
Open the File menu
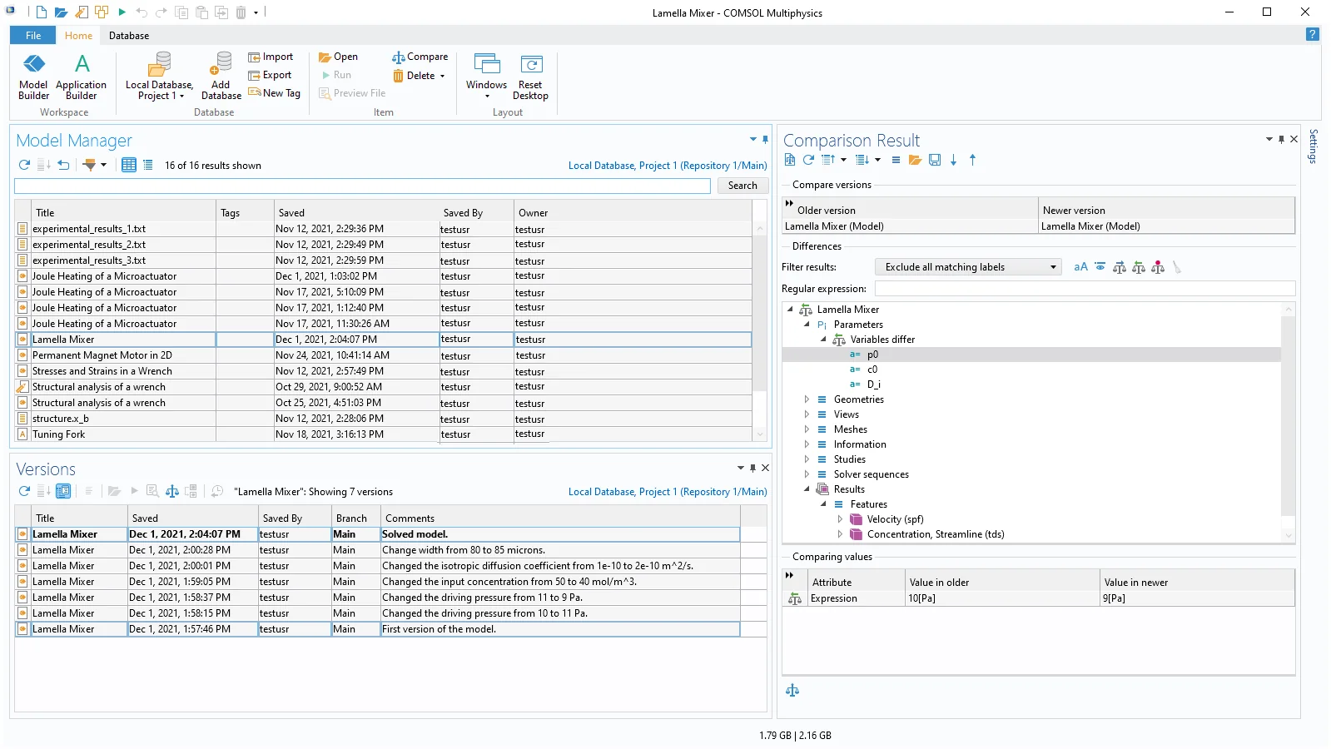click(x=33, y=36)
